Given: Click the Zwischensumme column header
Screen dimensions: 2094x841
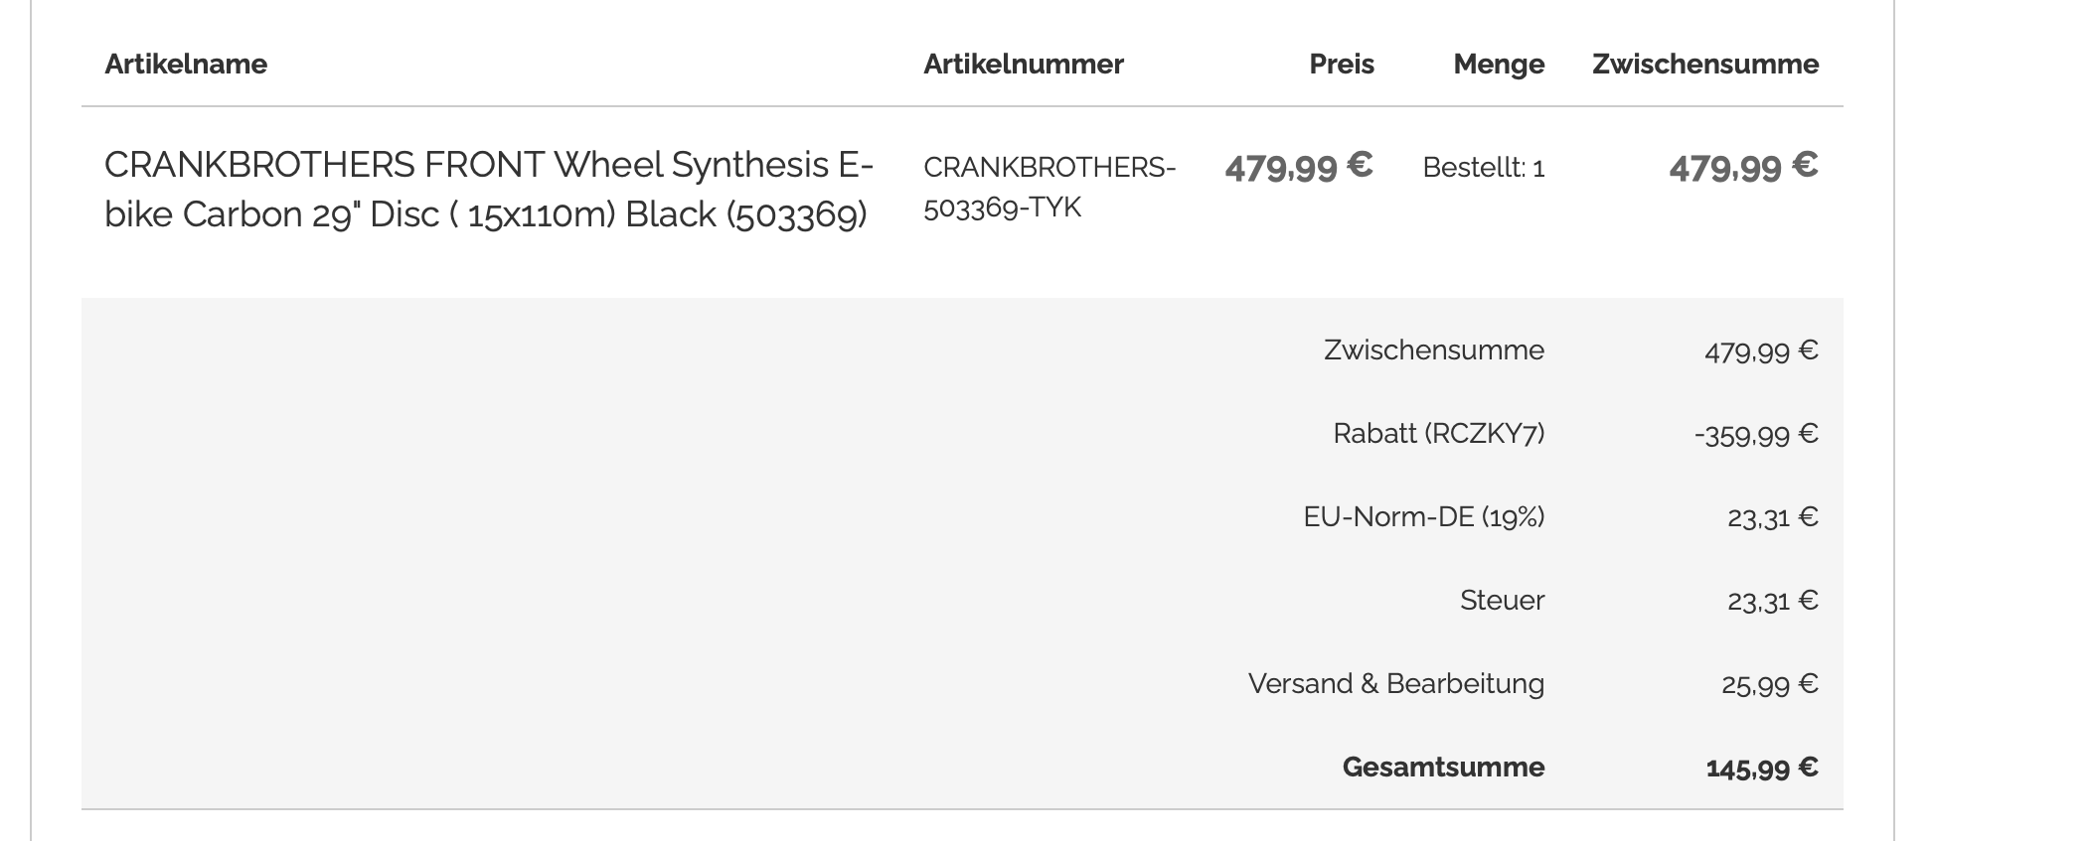Looking at the screenshot, I should pos(1704,65).
